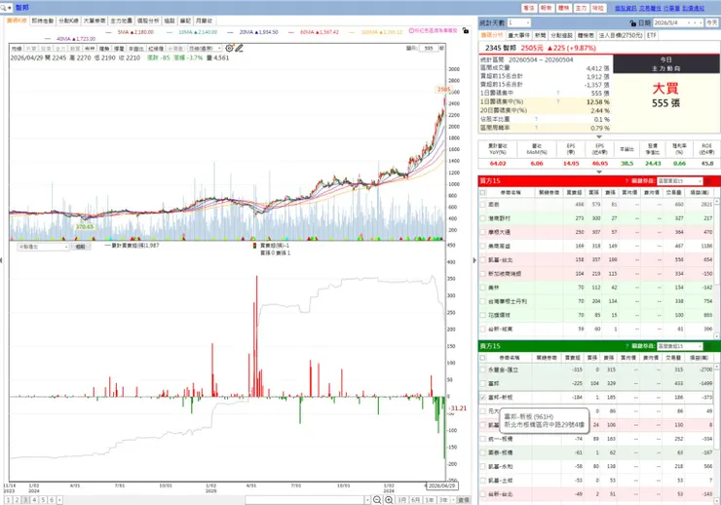This screenshot has width=721, height=505.
Task: Zoom in the chart with plus magnifier
Action: [x=389, y=500]
